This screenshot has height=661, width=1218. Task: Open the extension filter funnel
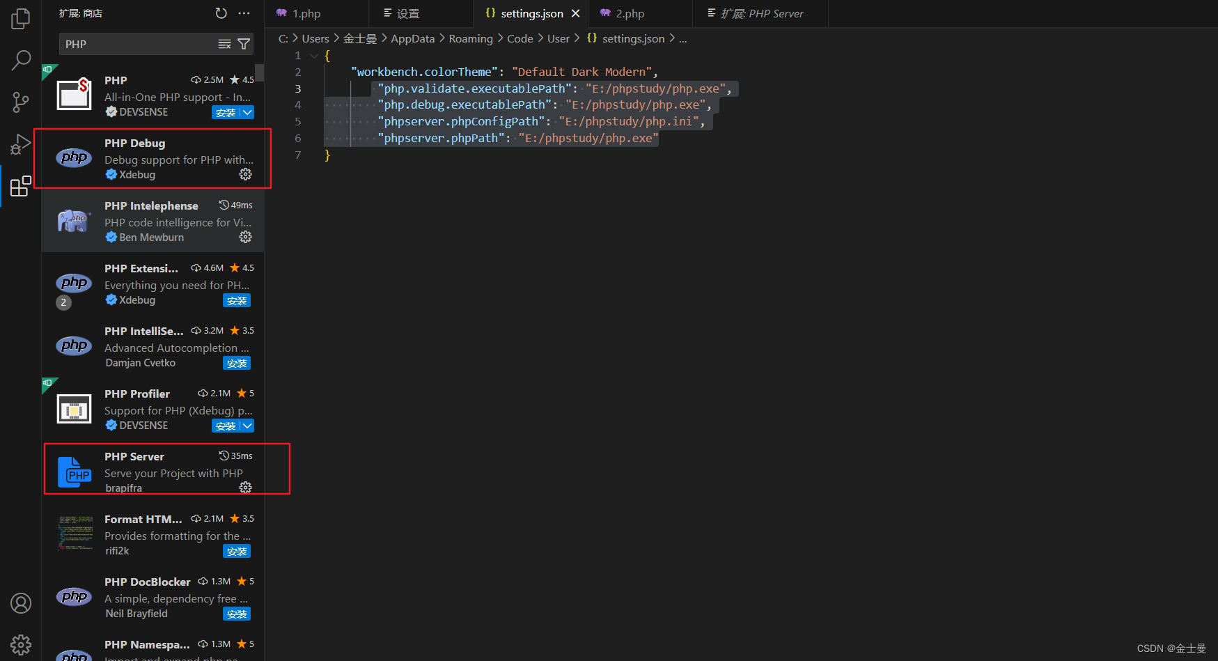244,44
